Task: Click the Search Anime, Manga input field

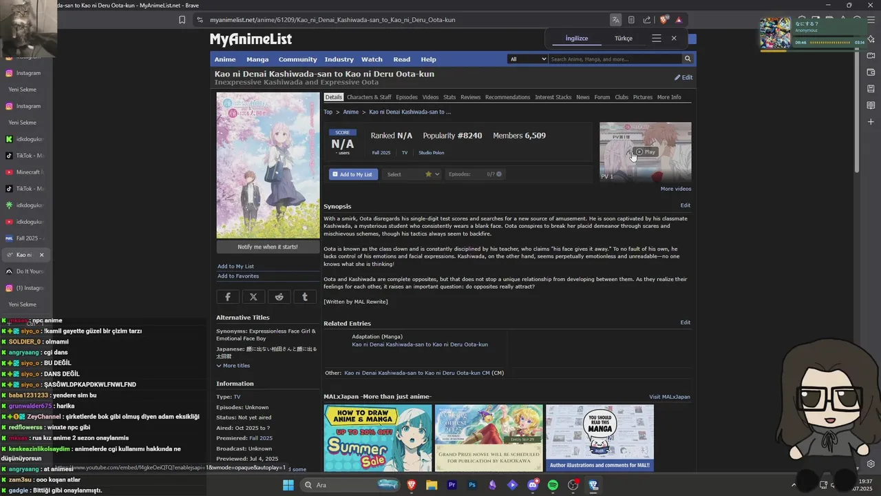Action: coord(615,59)
